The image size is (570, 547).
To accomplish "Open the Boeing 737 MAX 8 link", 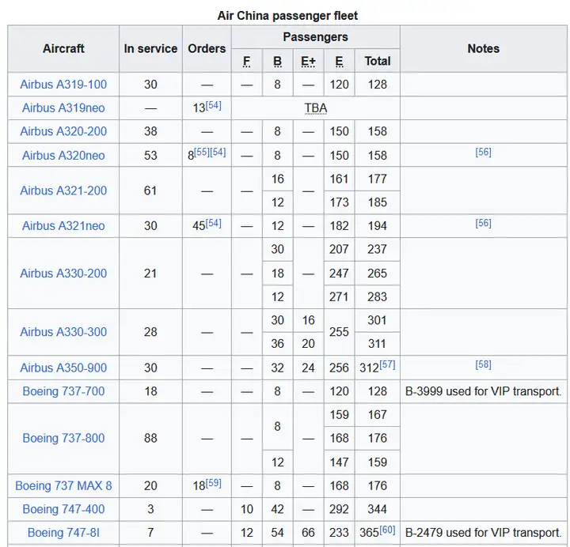I will (x=63, y=485).
